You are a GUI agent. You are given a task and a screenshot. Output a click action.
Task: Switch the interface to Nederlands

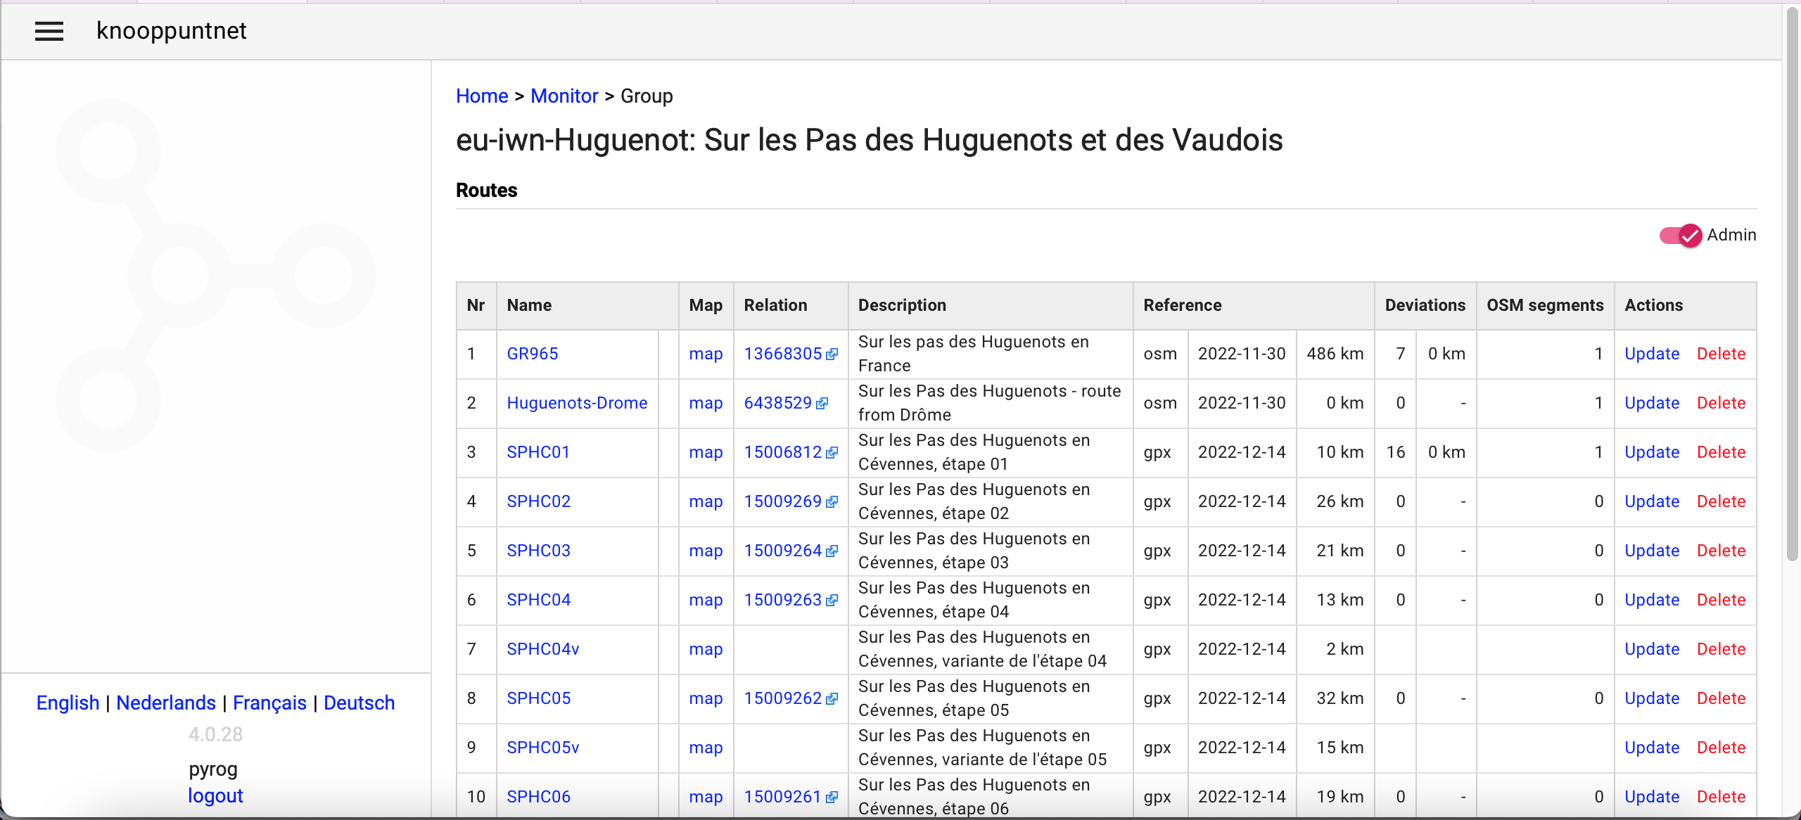(166, 703)
